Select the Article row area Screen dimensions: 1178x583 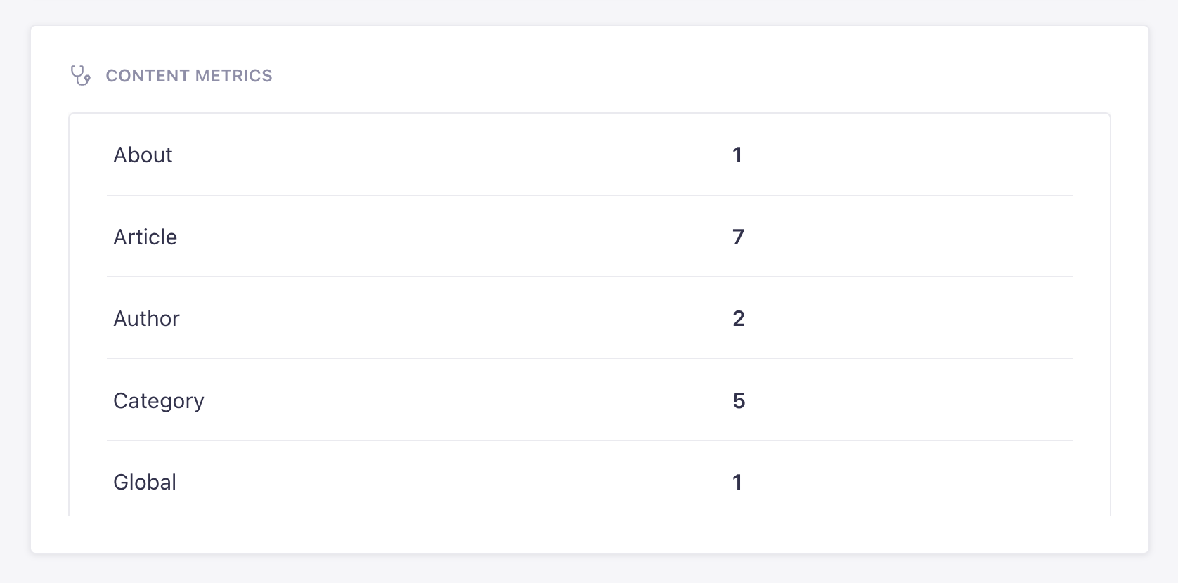click(492, 237)
